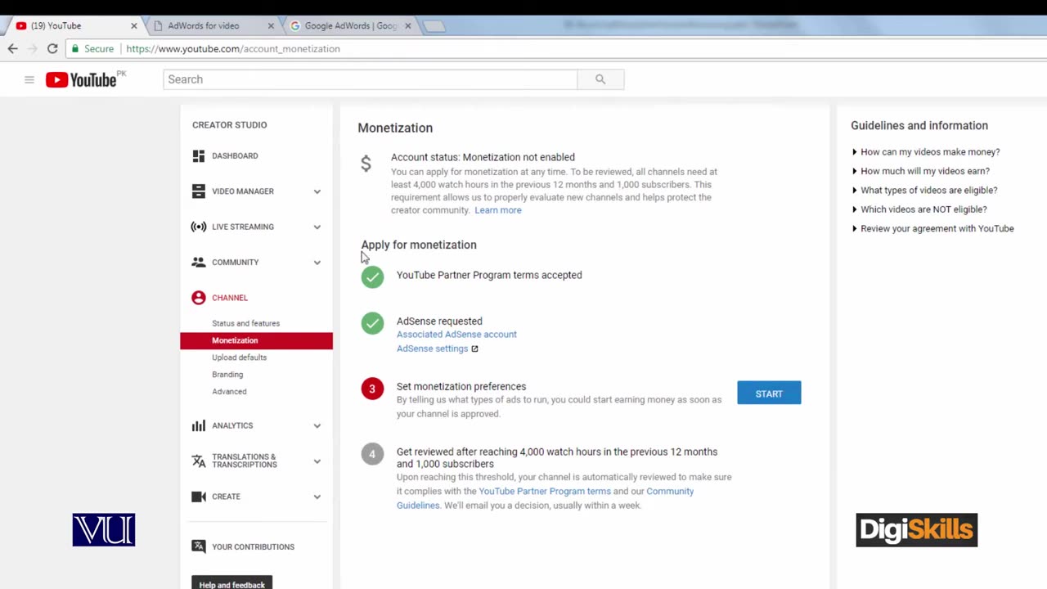Screen dimensions: 1047x589
Task: Click the Community people icon
Action: pos(199,262)
